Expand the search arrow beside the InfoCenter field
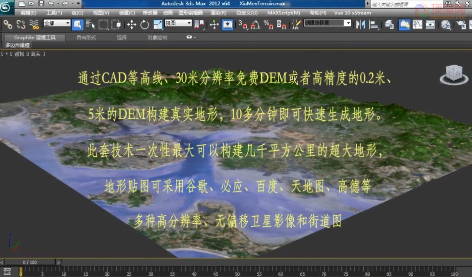The width and height of the screenshot is (472, 277). (x=368, y=4)
